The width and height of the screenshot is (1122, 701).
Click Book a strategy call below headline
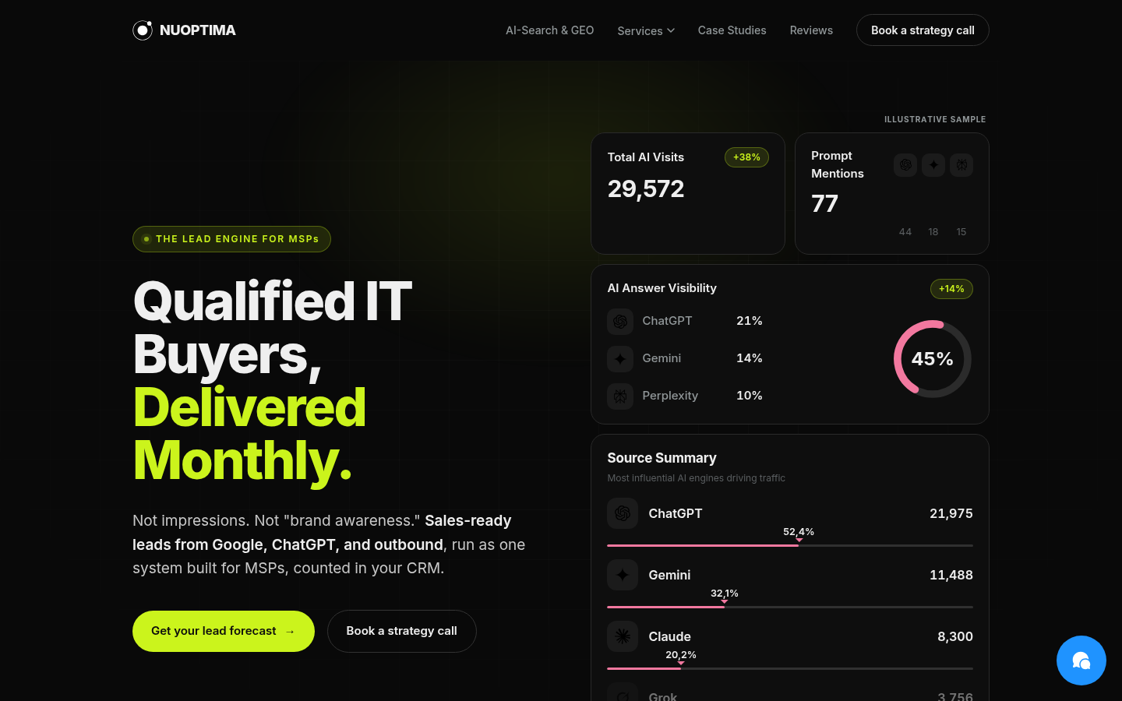(401, 631)
